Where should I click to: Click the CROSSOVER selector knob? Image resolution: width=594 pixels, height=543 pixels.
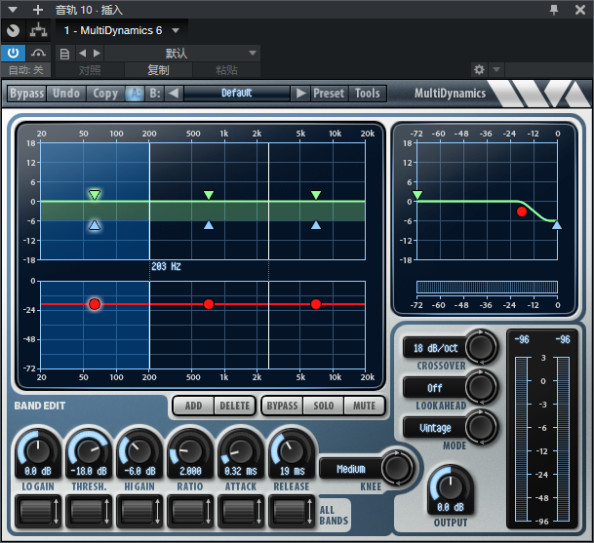[x=481, y=347]
